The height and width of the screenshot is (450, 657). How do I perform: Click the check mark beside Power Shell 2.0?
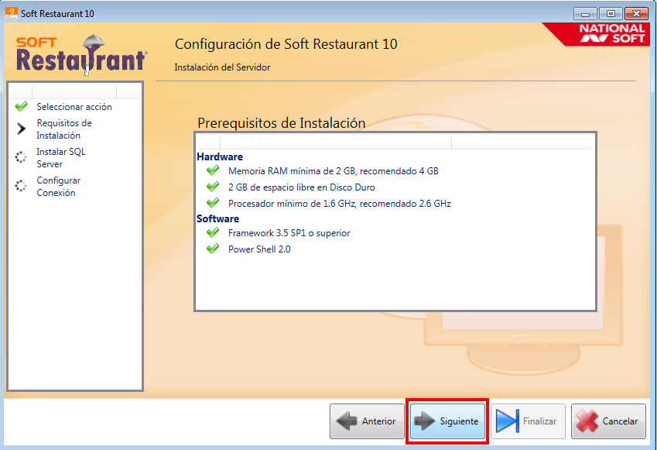[x=213, y=249]
